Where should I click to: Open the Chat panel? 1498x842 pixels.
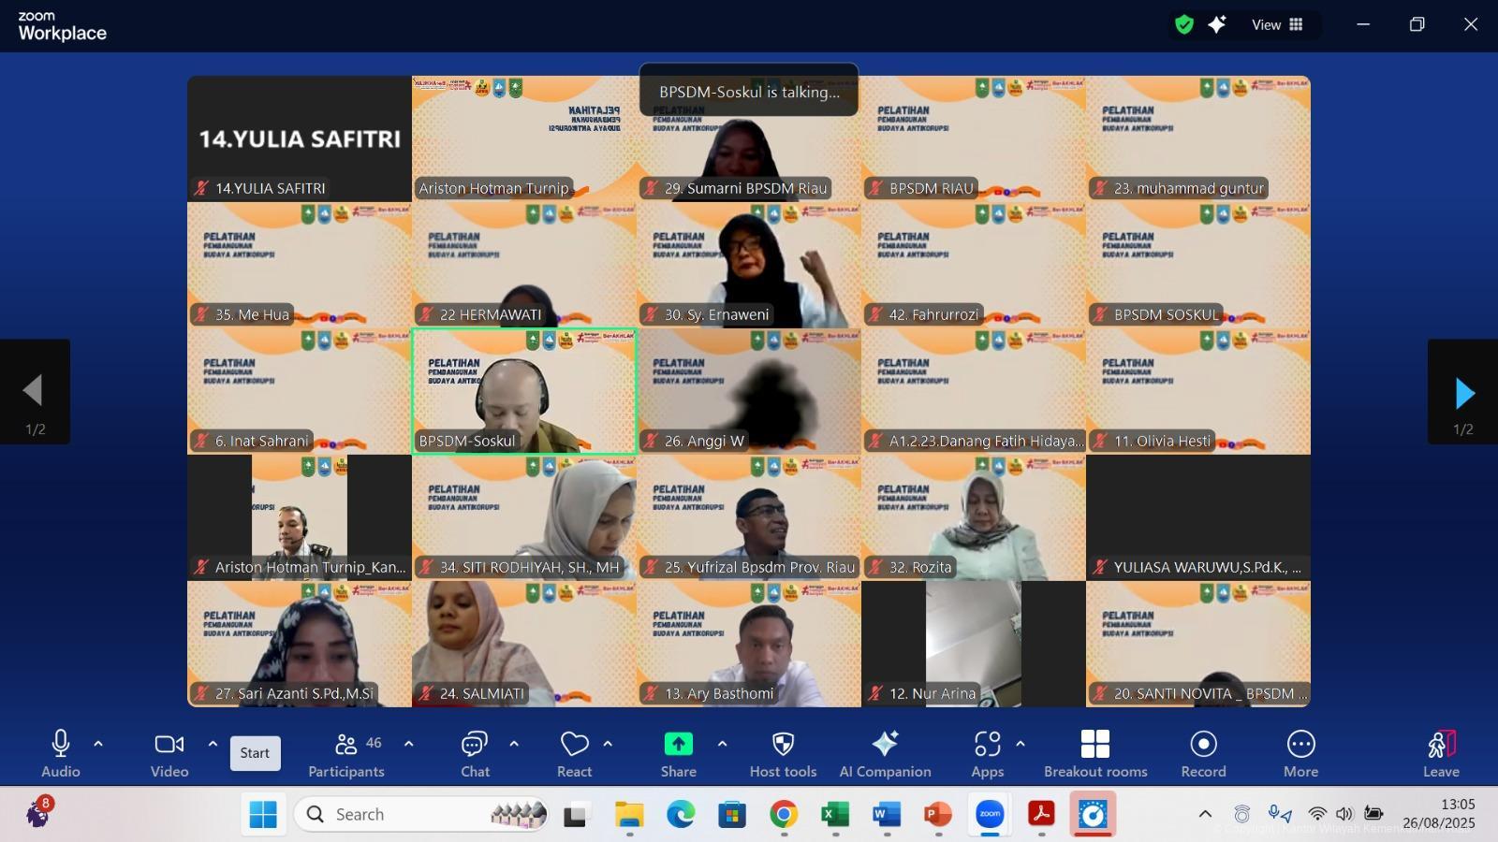(x=475, y=753)
